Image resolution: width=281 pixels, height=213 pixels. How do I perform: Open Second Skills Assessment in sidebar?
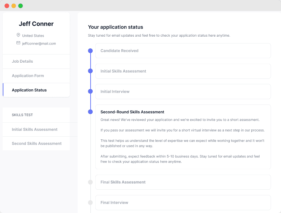[x=36, y=143]
